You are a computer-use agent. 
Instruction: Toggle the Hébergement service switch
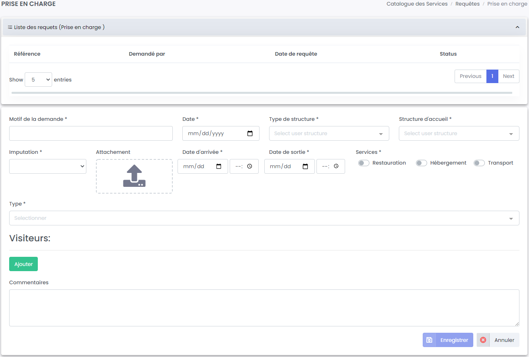coord(421,163)
